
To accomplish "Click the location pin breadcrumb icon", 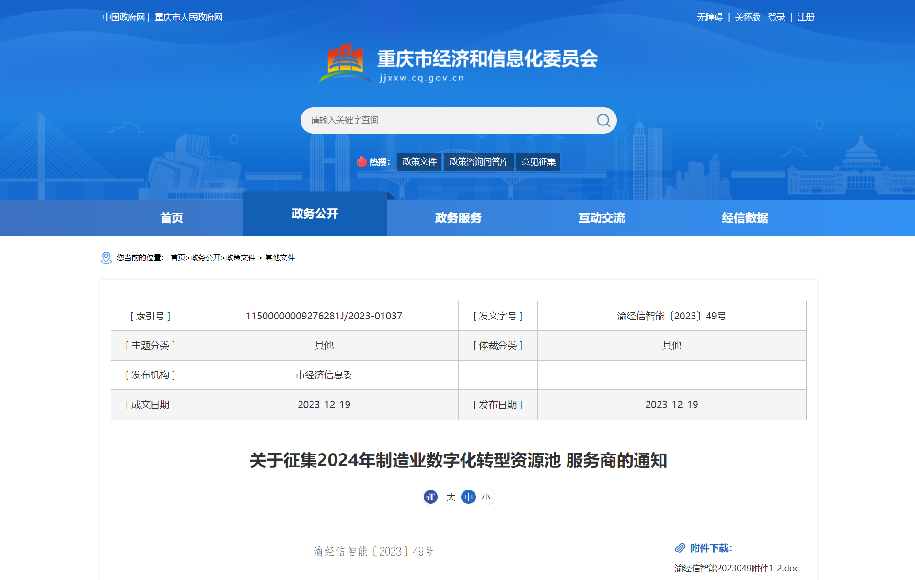I will click(x=106, y=258).
